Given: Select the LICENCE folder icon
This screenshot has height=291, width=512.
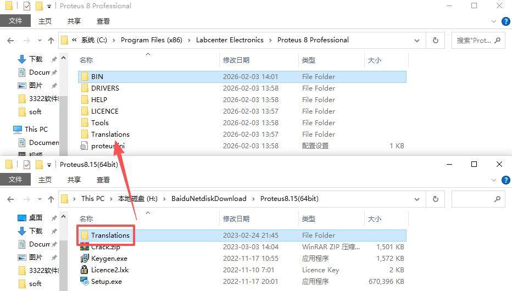Looking at the screenshot, I should point(85,111).
